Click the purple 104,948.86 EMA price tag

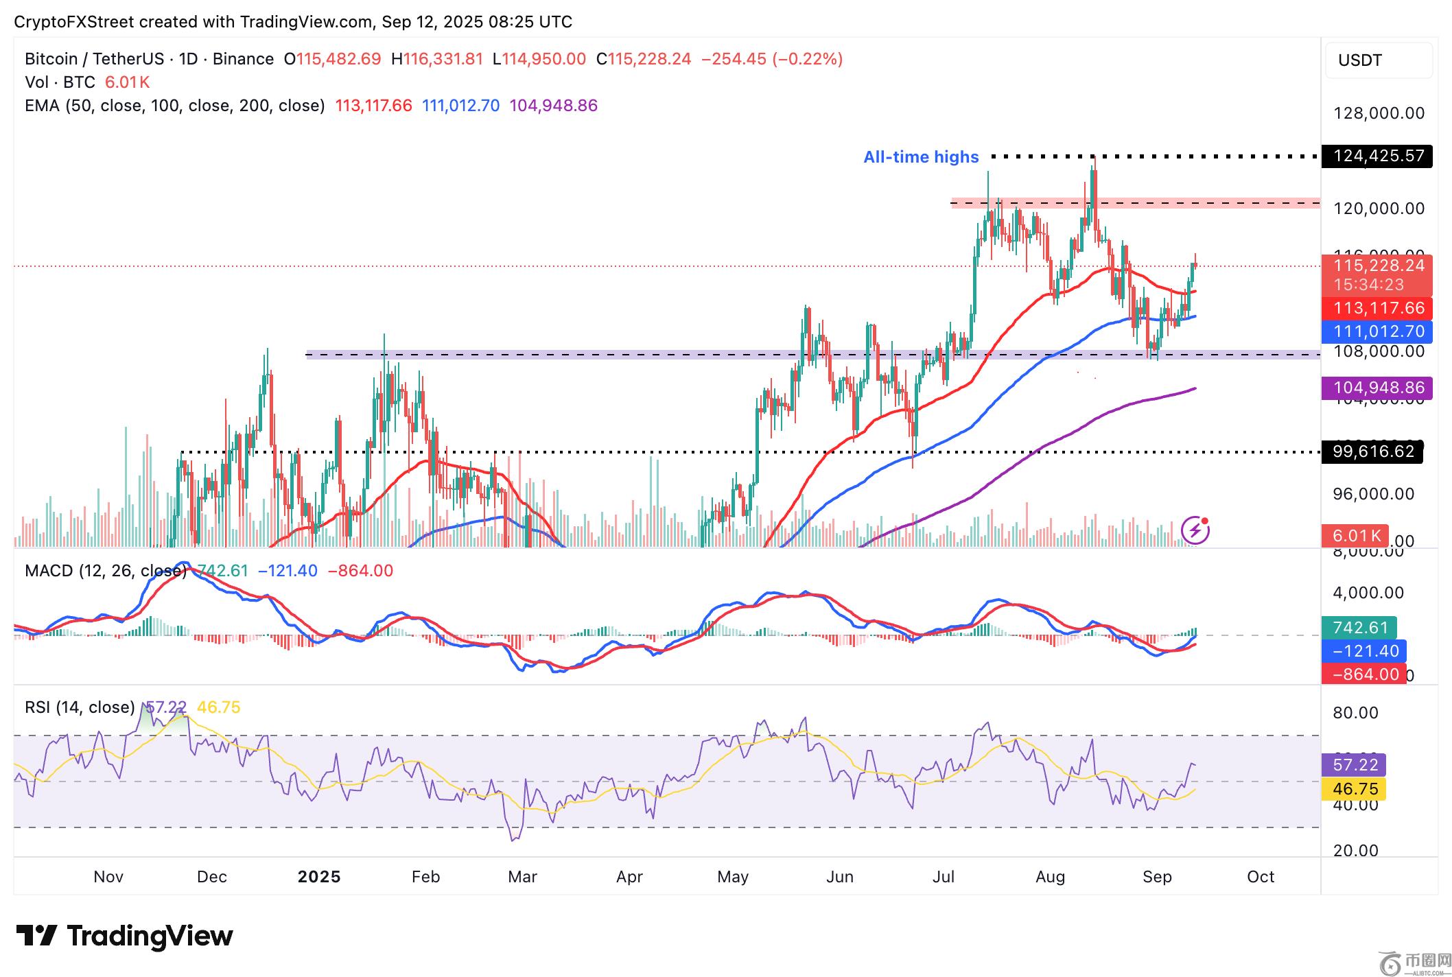point(1378,388)
